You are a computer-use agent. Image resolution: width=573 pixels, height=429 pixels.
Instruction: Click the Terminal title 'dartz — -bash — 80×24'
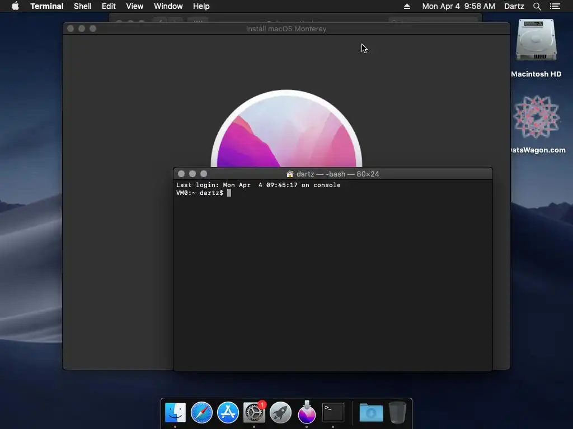coord(337,174)
